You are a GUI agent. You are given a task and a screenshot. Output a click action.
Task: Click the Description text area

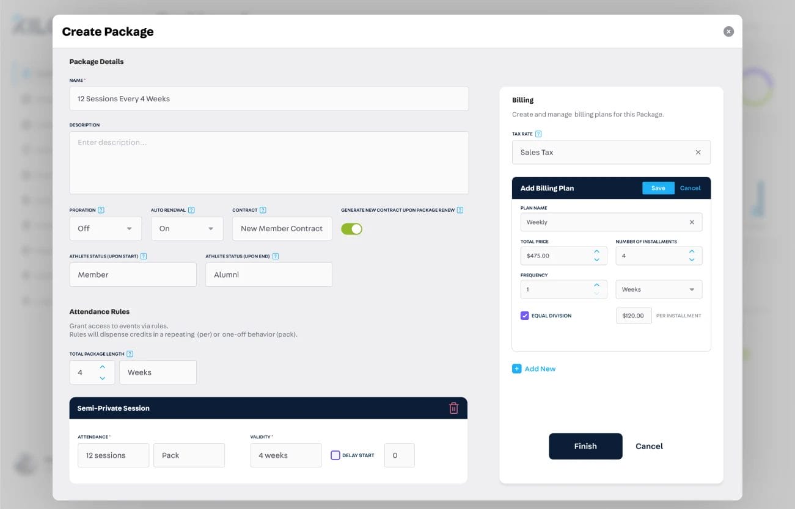pos(269,162)
